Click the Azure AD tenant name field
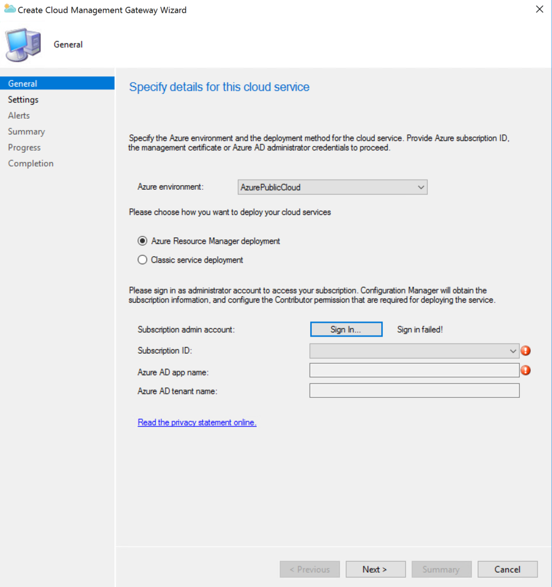Screen dimensions: 552x587 click(414, 390)
